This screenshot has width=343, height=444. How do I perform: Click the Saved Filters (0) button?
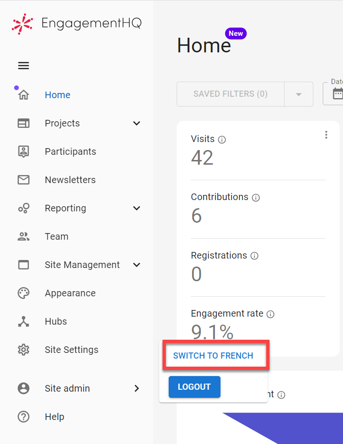click(230, 94)
